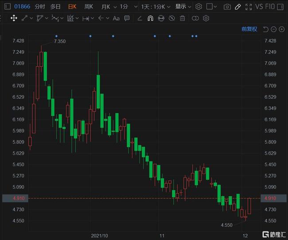Select the chart projection tool
The image size is (288, 240).
pos(70,18)
